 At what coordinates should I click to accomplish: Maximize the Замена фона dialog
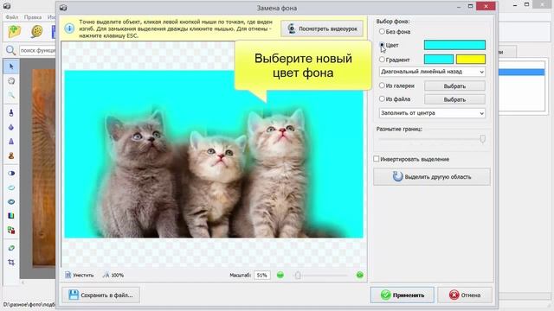[470, 6]
